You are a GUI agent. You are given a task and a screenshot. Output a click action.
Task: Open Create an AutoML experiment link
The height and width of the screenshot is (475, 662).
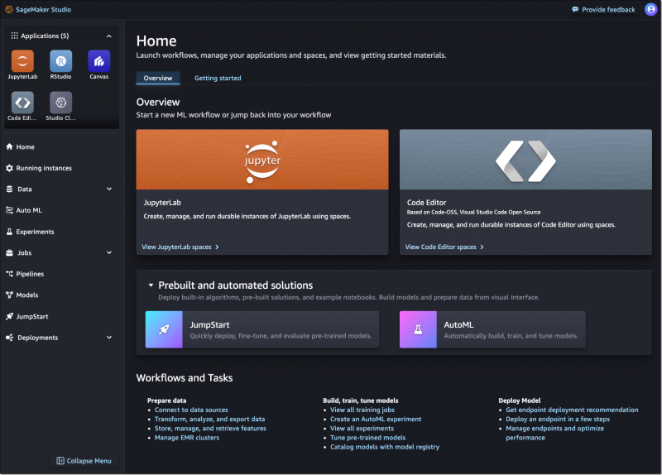(376, 420)
